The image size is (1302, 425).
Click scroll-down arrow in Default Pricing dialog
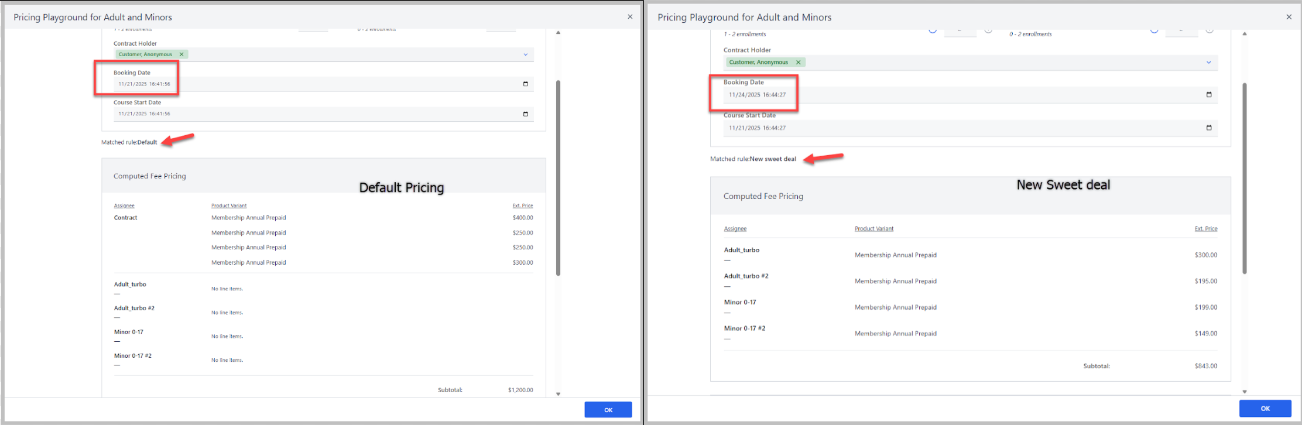click(558, 394)
